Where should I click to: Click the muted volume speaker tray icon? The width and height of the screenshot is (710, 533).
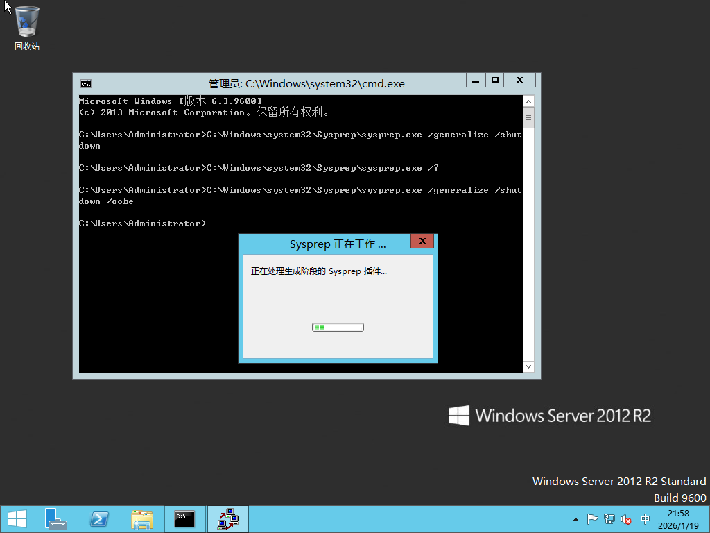click(626, 519)
